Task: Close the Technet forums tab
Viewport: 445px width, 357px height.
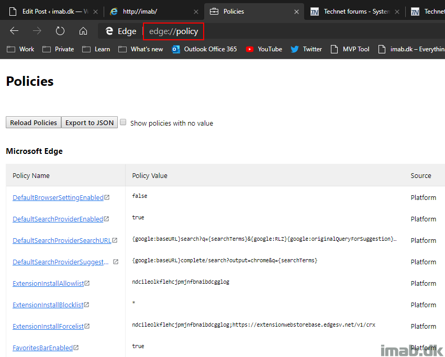Action: [x=397, y=12]
